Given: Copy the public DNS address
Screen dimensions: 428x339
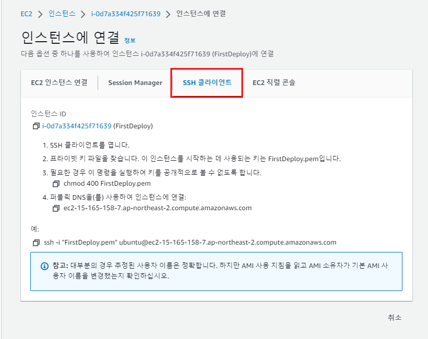Looking at the screenshot, I should [56, 209].
